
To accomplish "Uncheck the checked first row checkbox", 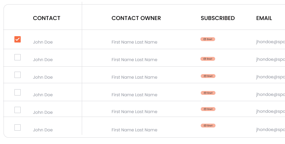I will (18, 39).
